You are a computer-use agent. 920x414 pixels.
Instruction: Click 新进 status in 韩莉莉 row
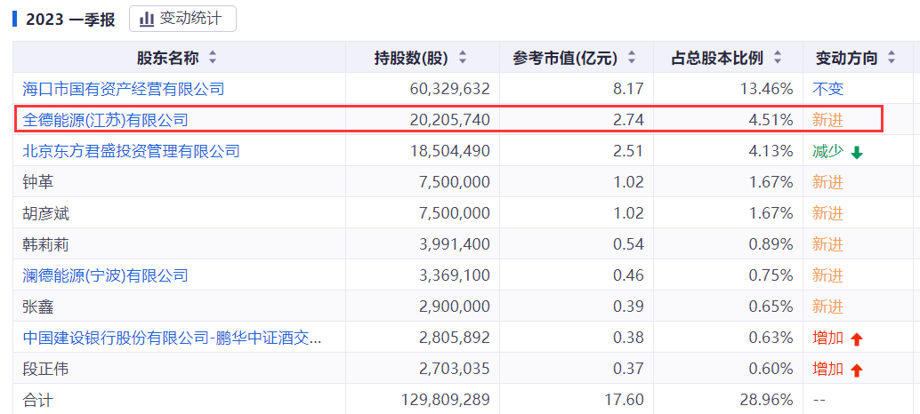pyautogui.click(x=827, y=244)
